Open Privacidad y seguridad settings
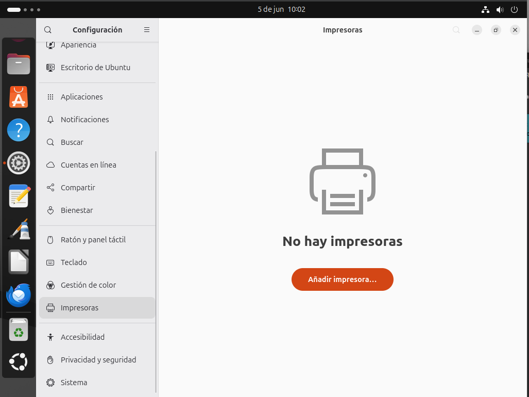This screenshot has height=397, width=529. [98, 359]
